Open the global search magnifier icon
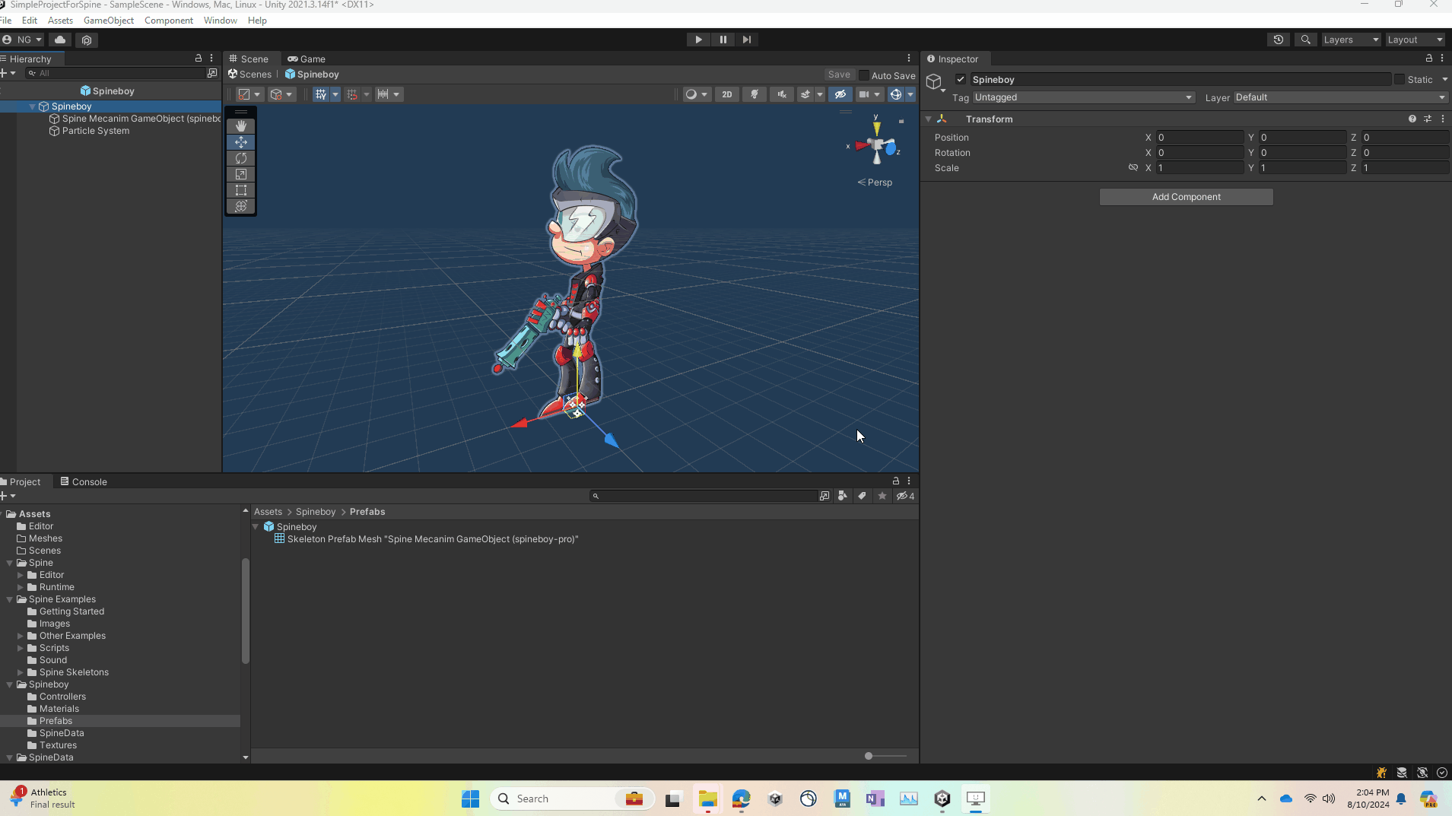1452x816 pixels. point(1306,40)
